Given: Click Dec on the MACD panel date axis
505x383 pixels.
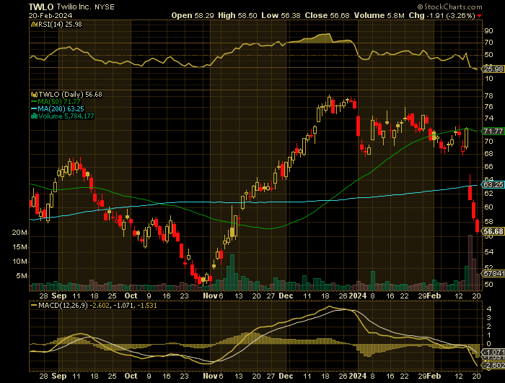Looking at the screenshot, I should [x=286, y=376].
